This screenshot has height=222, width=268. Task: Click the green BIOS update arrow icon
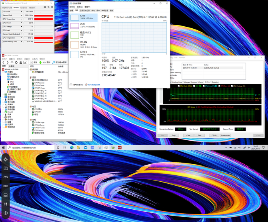click(x=40, y=63)
